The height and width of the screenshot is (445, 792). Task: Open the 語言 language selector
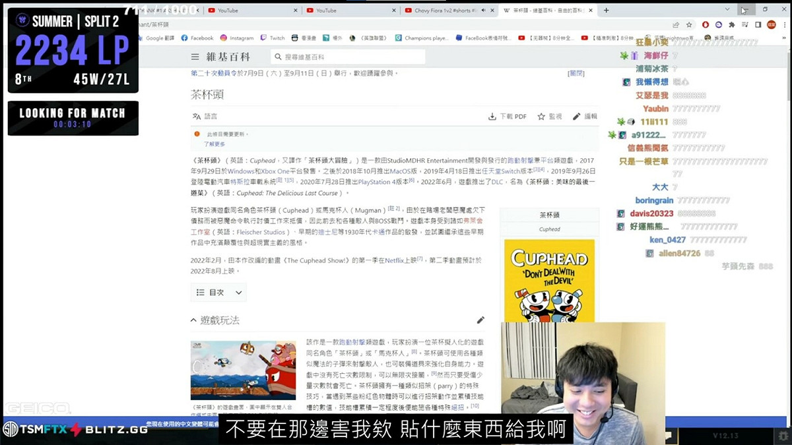tap(205, 116)
